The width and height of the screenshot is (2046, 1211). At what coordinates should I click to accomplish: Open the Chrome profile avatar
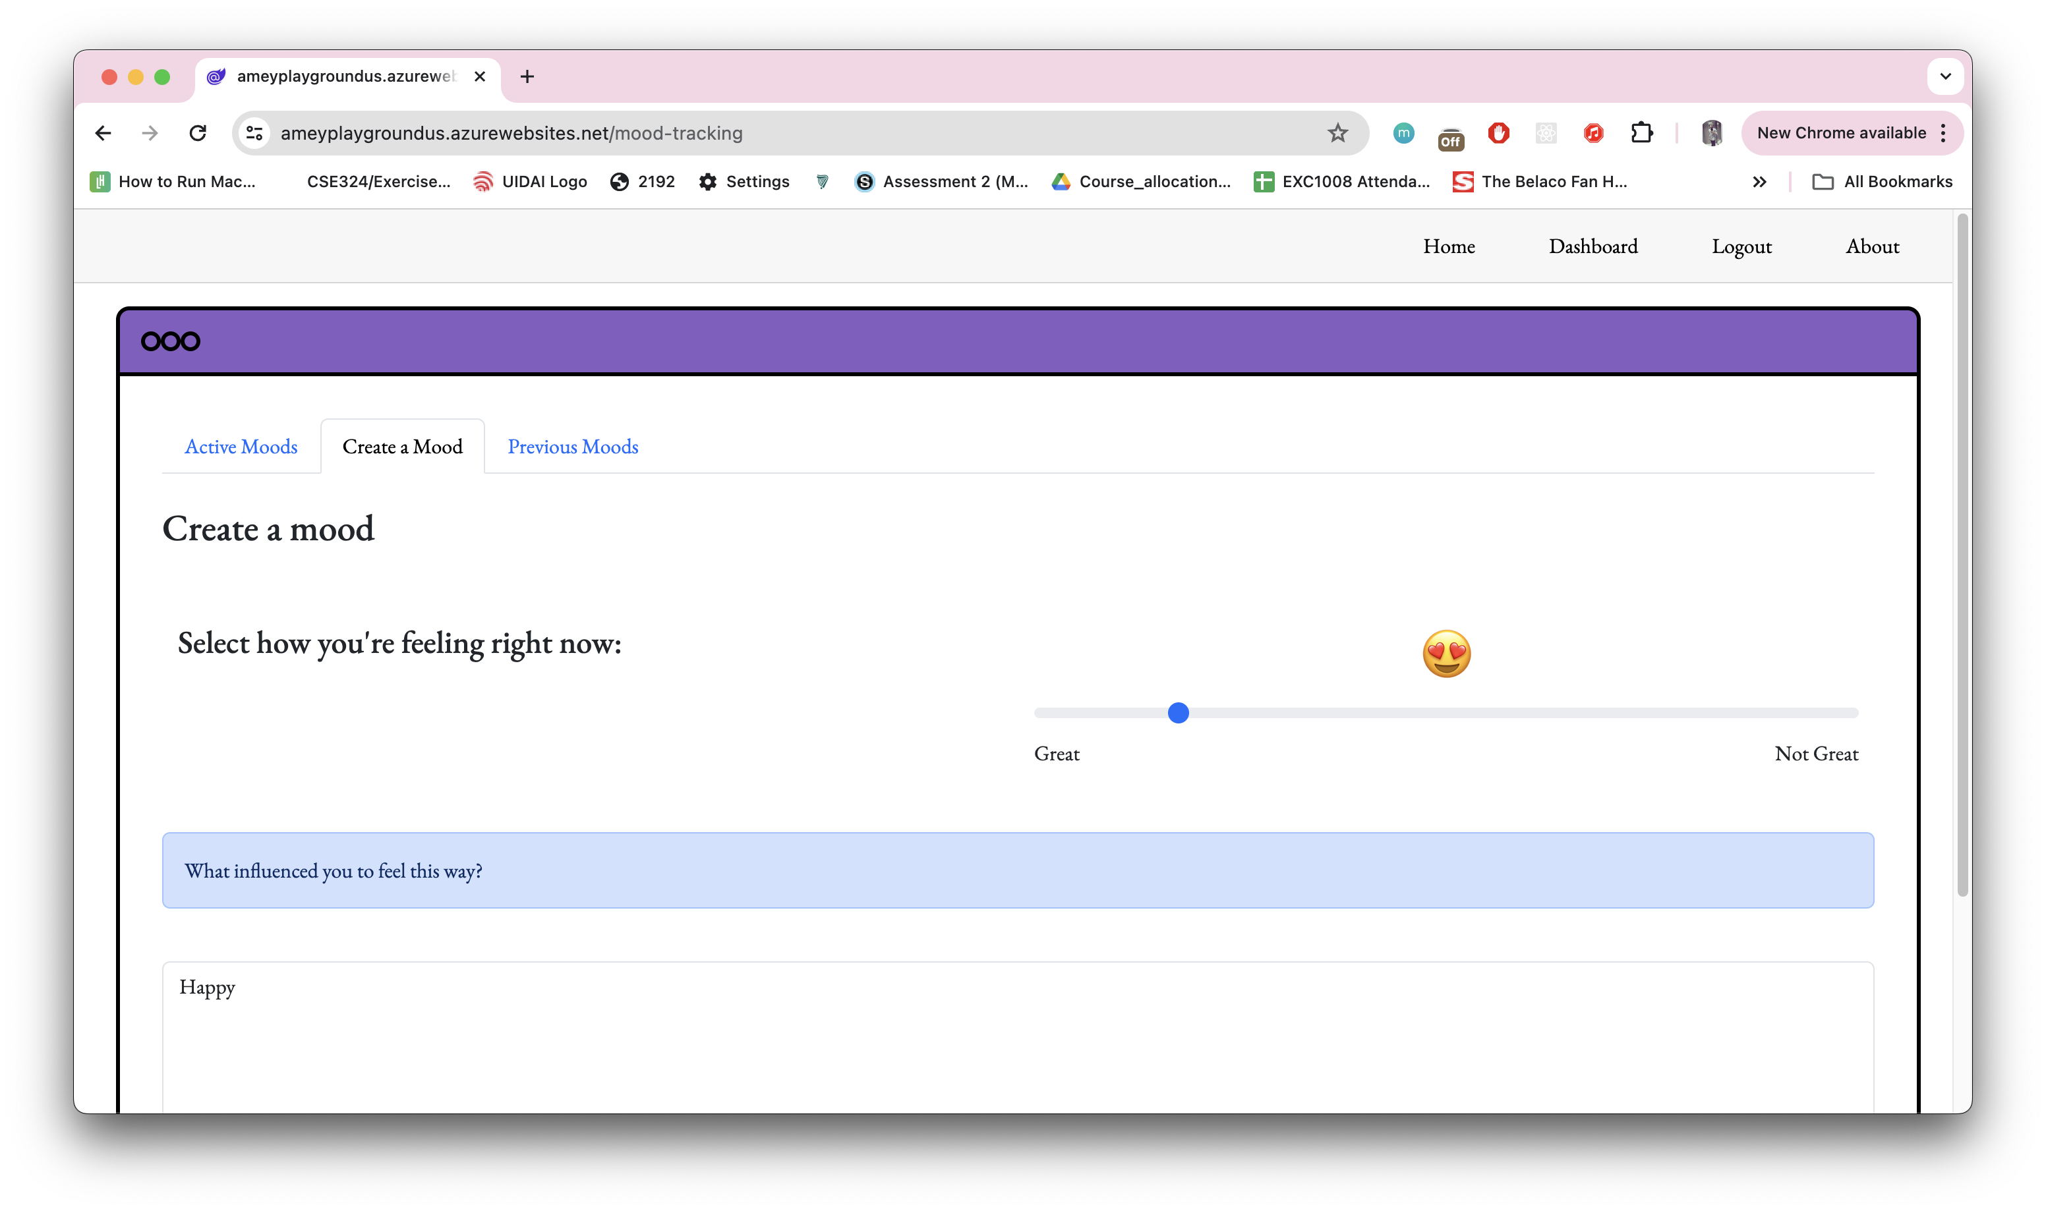1711,133
